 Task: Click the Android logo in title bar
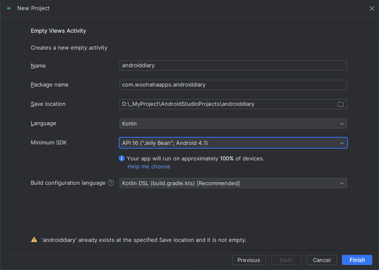click(x=9, y=8)
